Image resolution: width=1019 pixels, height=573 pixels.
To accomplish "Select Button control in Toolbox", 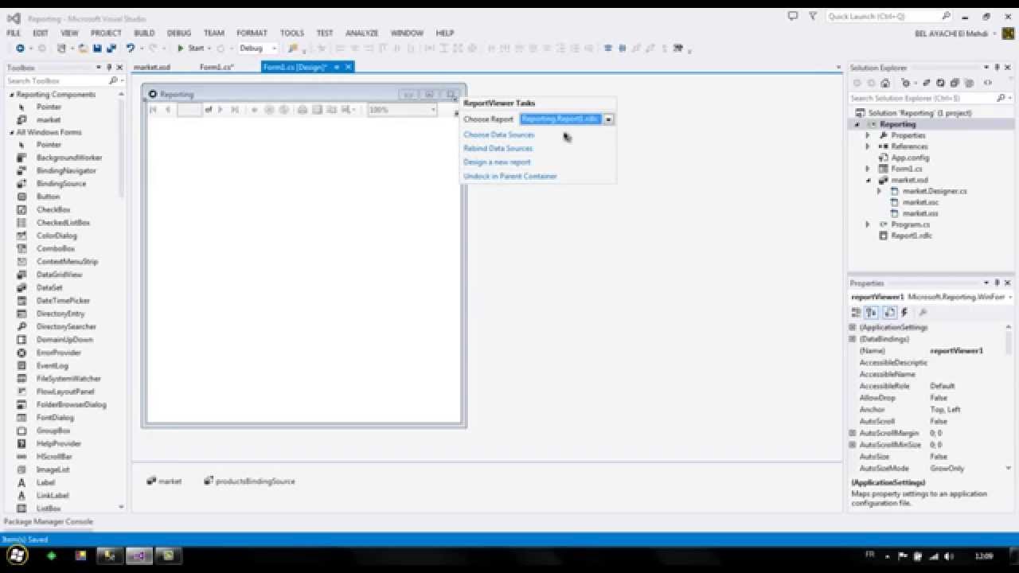I will click(x=48, y=197).
